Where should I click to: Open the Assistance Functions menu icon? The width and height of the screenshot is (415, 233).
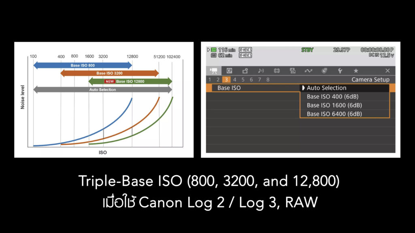293,71
